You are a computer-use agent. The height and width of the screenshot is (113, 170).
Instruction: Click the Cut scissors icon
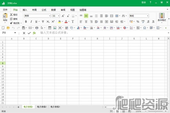(x=11, y=15)
